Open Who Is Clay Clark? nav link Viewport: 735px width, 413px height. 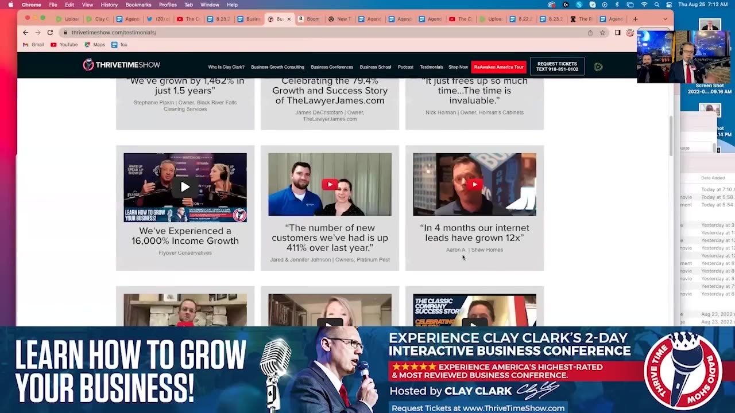point(227,67)
